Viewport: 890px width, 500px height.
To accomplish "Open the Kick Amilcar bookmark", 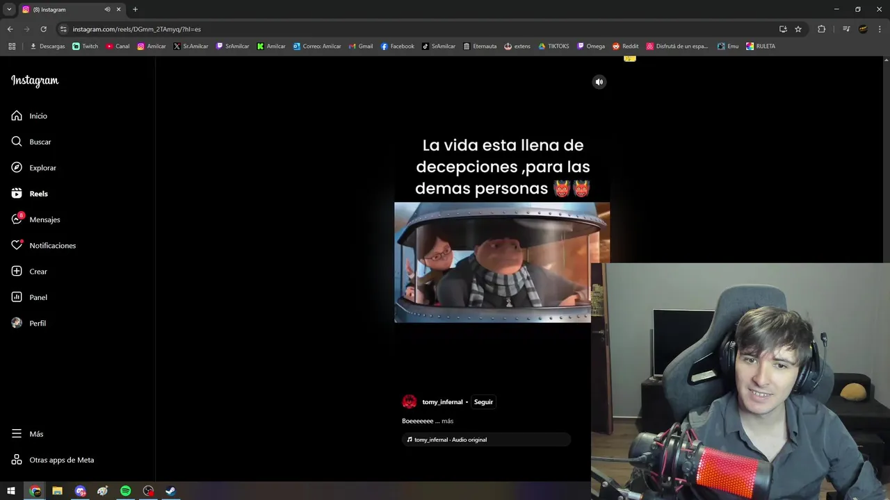I will 271,47.
